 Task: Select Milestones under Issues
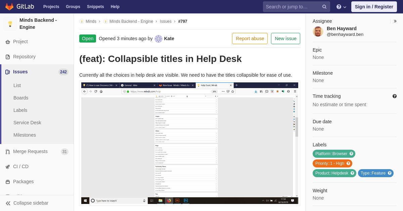25,135
